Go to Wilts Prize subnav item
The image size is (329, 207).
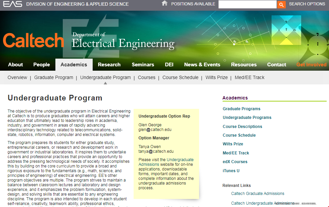point(217,77)
